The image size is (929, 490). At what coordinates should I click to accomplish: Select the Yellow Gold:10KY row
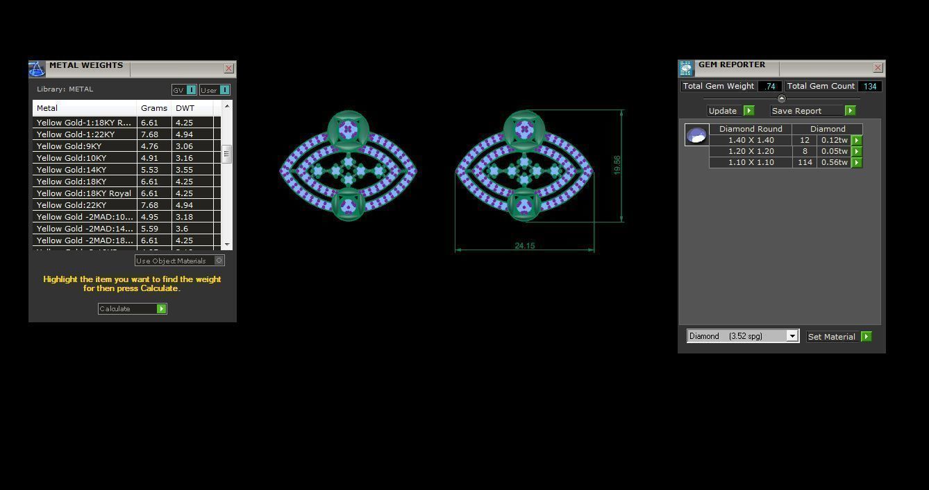click(126, 158)
